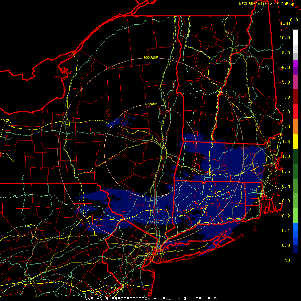Click the 100 NMI range ring label
Image resolution: width=301 pixels, height=301 pixels.
click(150, 58)
